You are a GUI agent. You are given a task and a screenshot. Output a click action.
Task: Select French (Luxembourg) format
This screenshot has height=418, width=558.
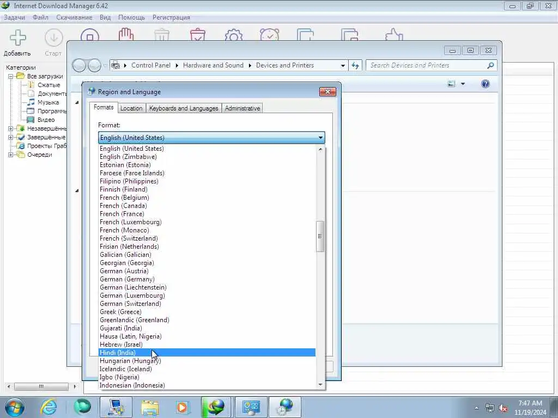pos(207,222)
